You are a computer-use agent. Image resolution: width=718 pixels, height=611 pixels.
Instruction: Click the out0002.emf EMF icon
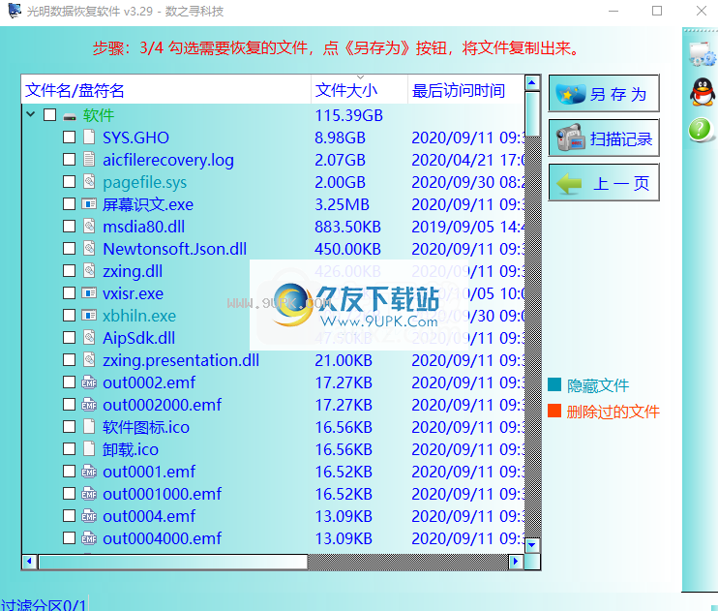(89, 382)
